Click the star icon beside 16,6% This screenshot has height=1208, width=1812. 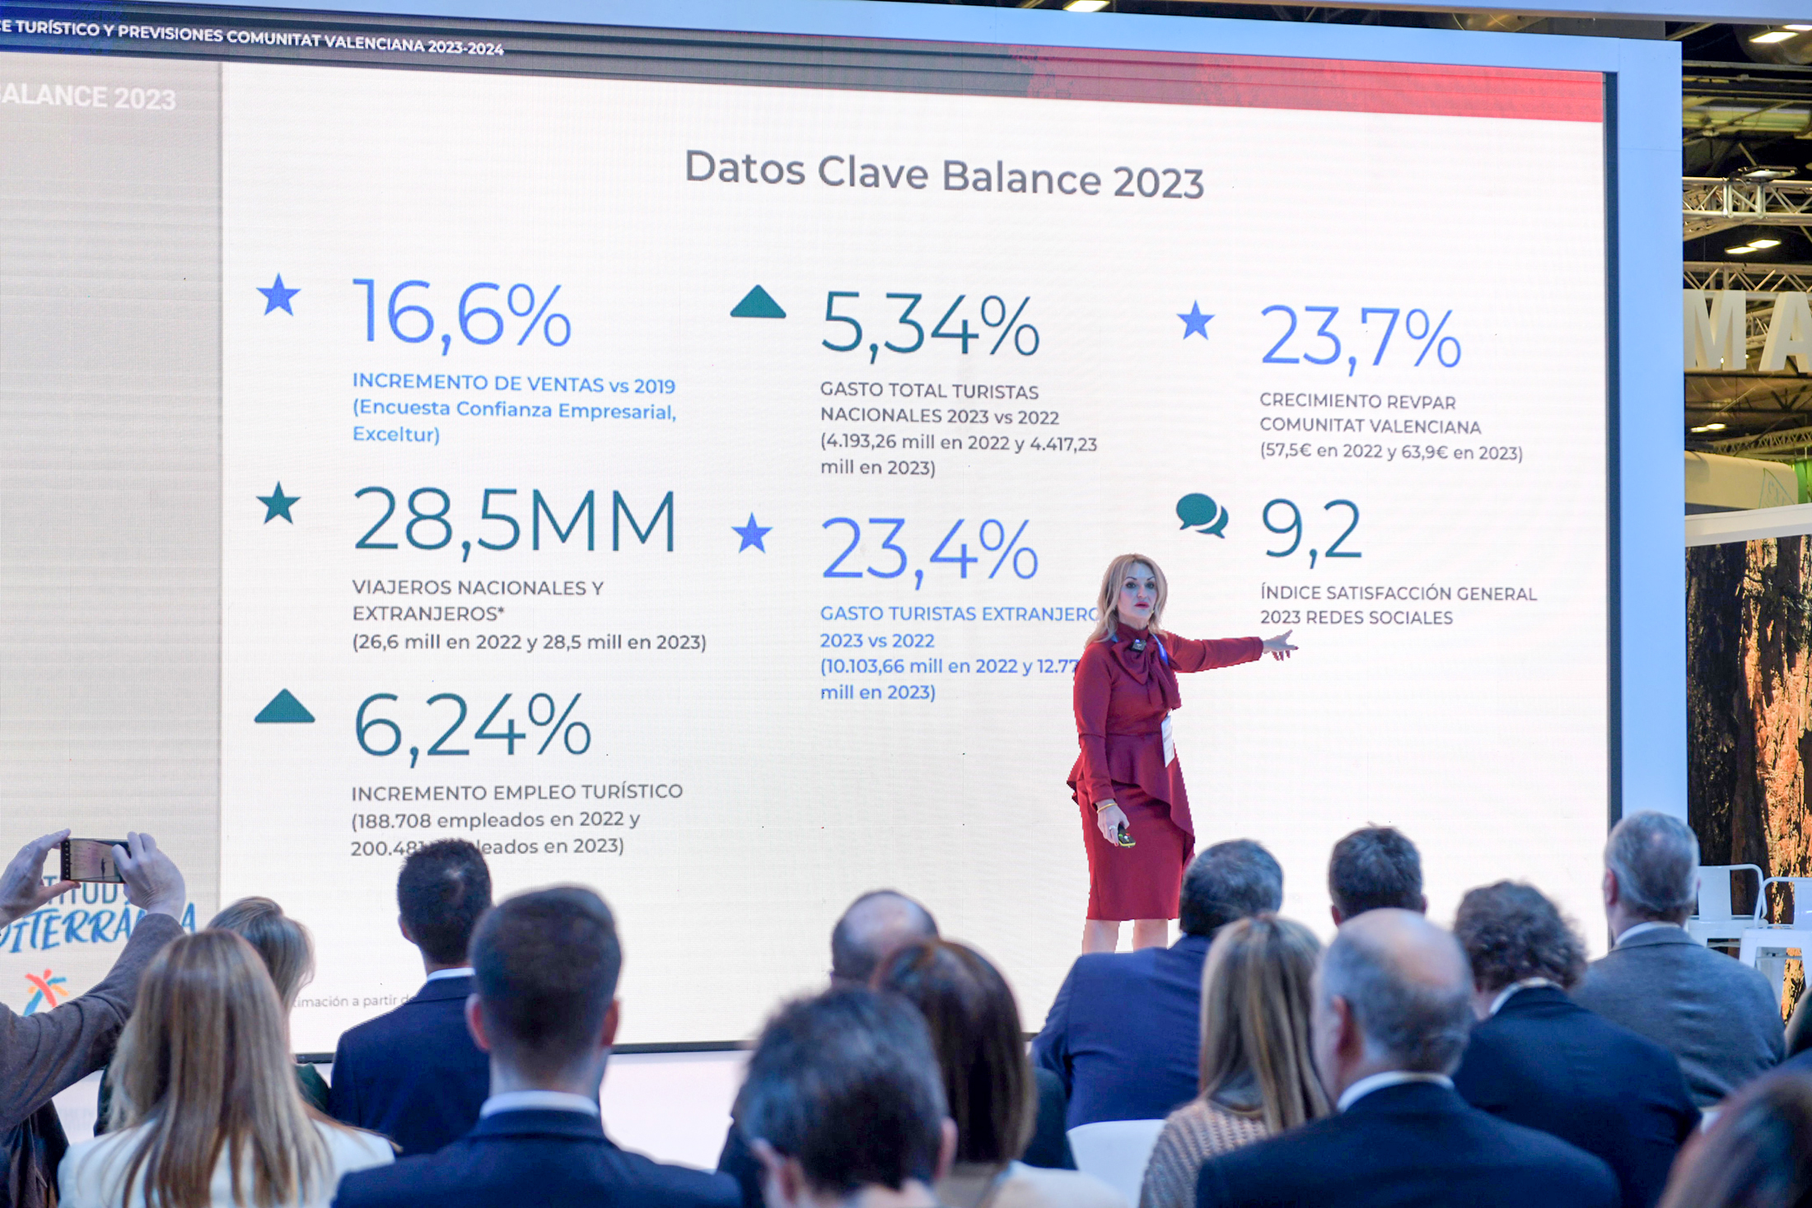278,295
